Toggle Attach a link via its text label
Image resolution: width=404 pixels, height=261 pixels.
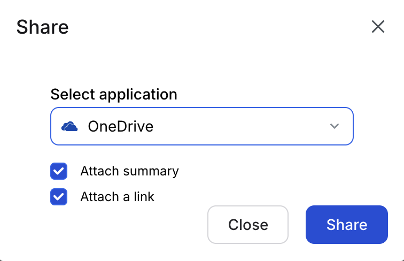pos(117,197)
